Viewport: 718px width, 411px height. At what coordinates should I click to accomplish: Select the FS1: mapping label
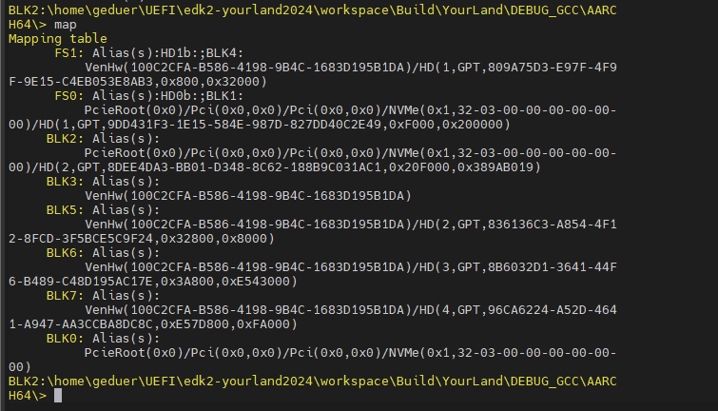pos(69,53)
